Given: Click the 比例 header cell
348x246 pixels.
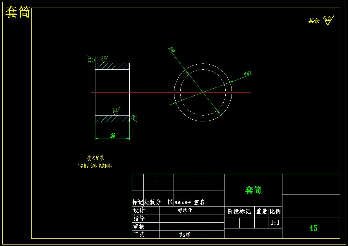Looking at the screenshot, I should coord(275,211).
